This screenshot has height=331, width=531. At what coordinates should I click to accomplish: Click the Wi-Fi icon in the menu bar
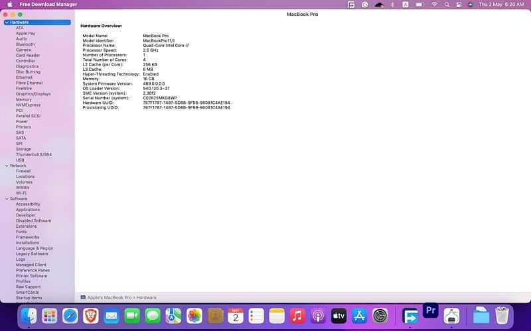point(435,4)
